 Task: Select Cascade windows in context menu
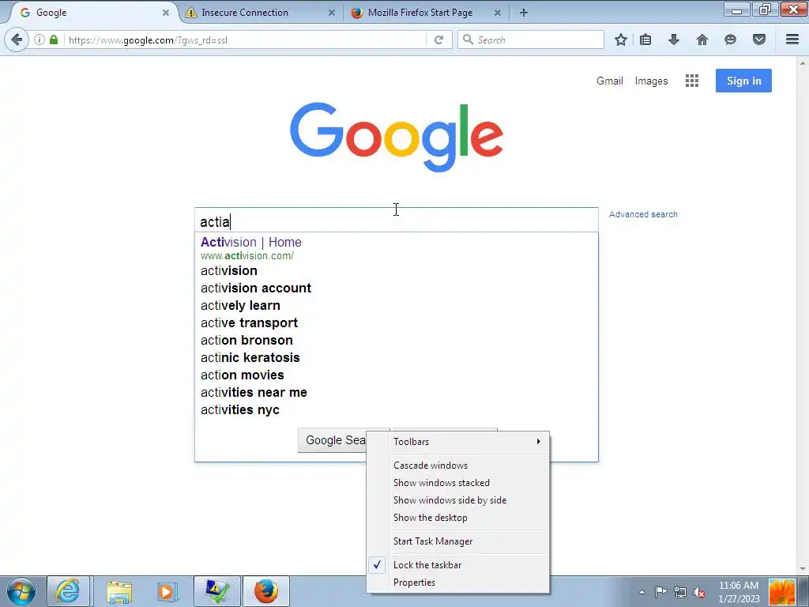tap(458, 465)
